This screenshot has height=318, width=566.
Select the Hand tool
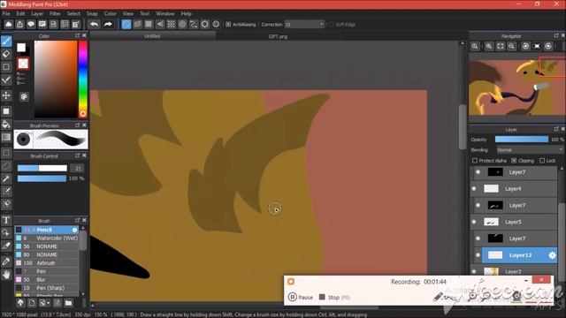click(x=6, y=275)
